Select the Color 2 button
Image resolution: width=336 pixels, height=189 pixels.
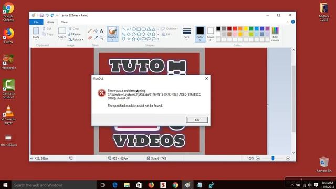(x=210, y=34)
